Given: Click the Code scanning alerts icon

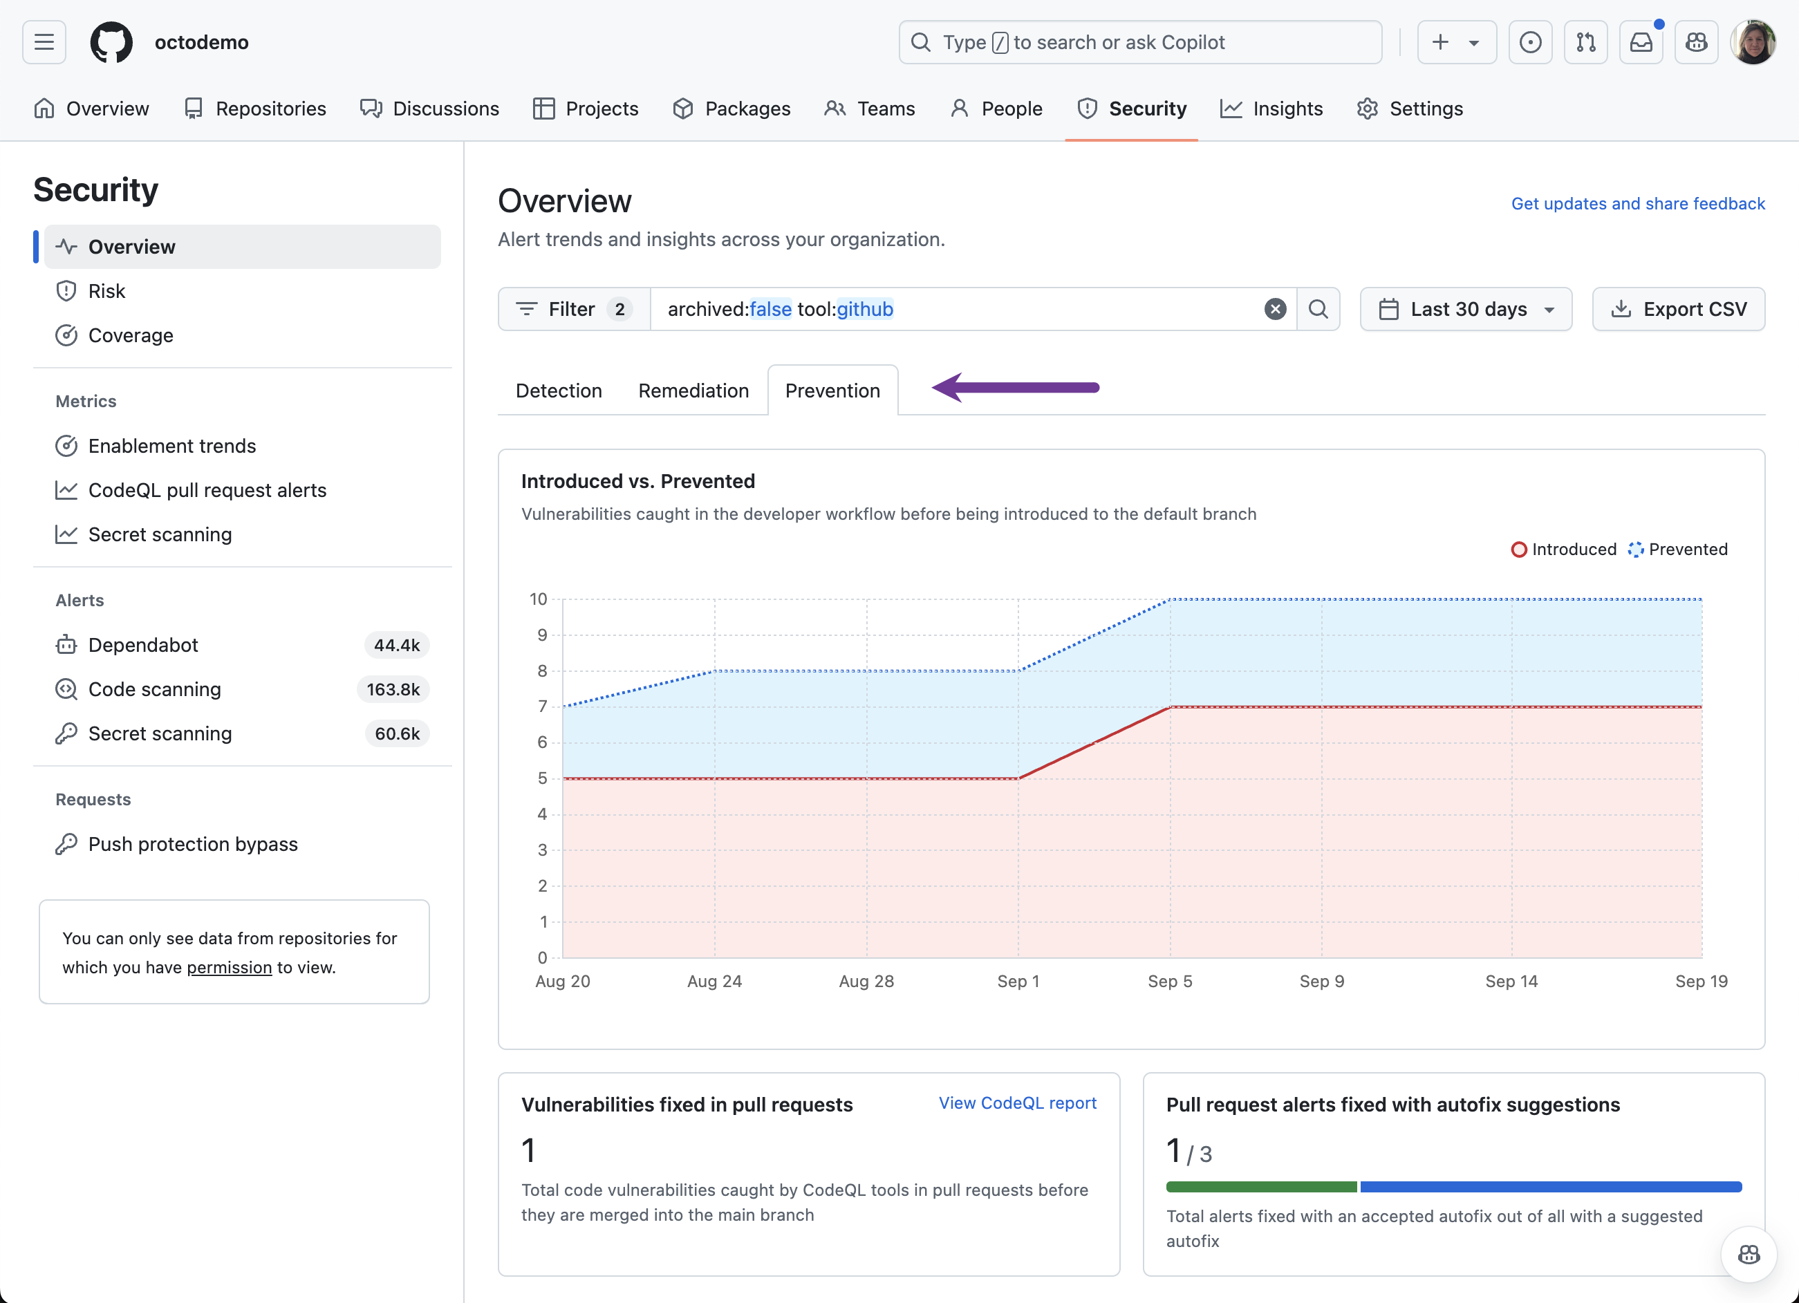Looking at the screenshot, I should (x=66, y=688).
